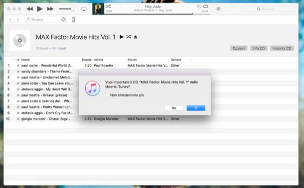Image resolution: width=304 pixels, height=188 pixels.
Task: Click No in the import dialog
Action: point(174,108)
